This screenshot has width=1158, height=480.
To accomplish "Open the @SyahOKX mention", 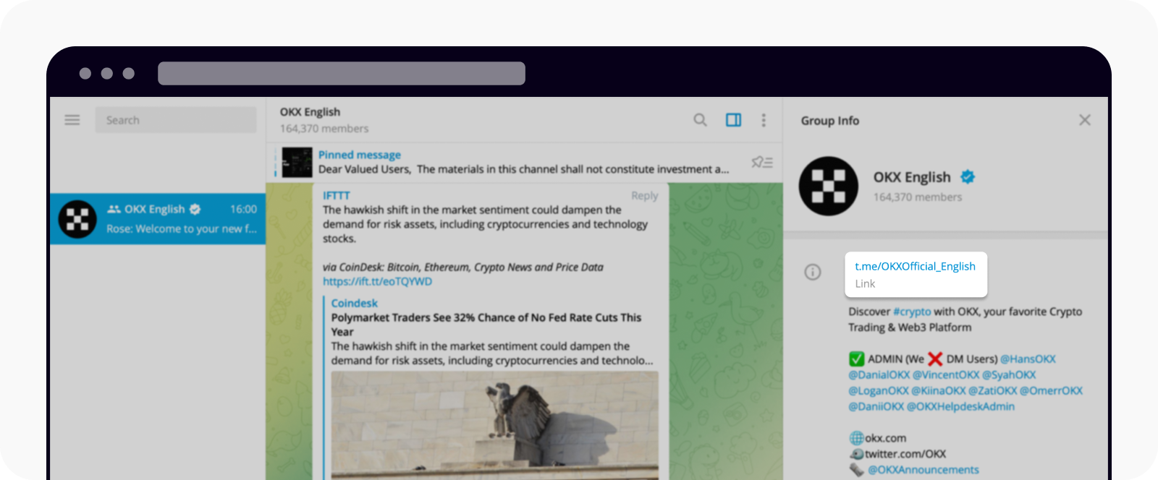I will coord(1009,375).
